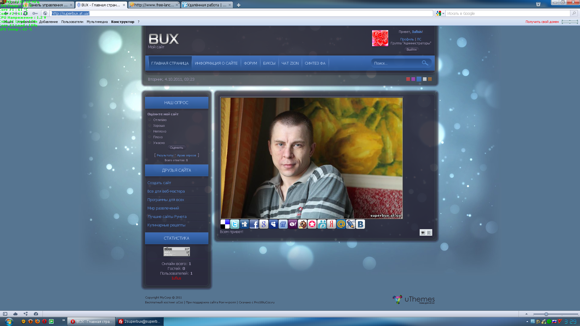
Task: Open the Конструктор admin menu
Action: click(122, 22)
